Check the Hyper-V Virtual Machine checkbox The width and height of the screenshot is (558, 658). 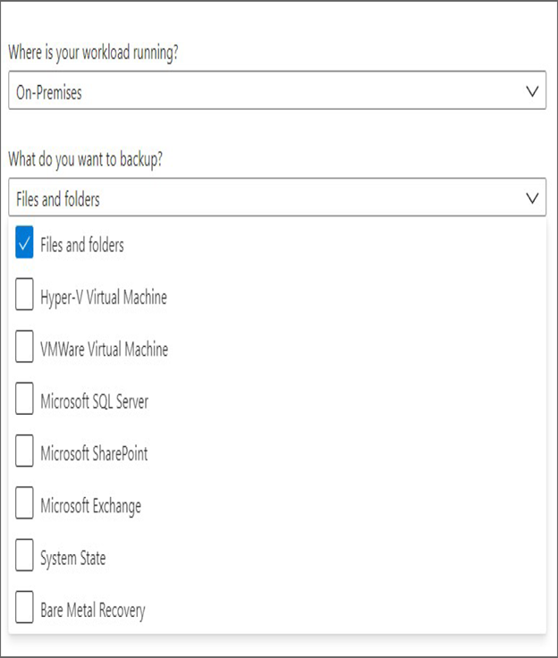24,294
